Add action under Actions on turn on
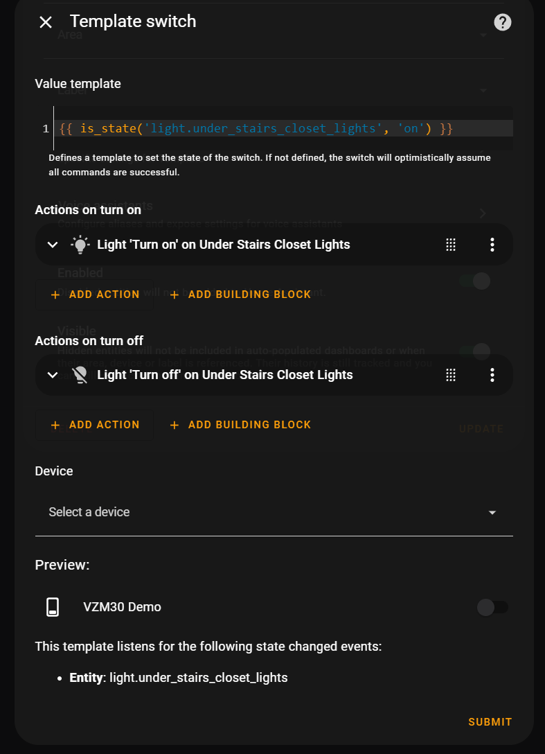The width and height of the screenshot is (545, 754). [x=95, y=295]
